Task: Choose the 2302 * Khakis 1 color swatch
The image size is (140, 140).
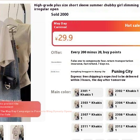Action: click(123, 92)
